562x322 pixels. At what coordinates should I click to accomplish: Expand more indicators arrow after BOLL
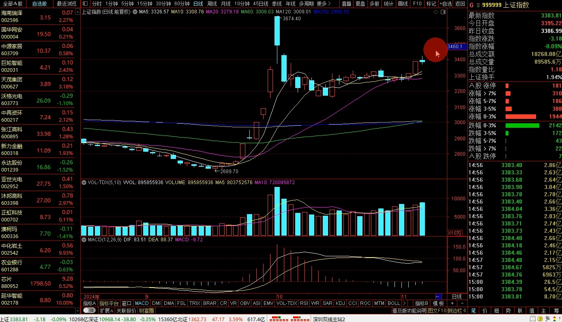(404, 303)
